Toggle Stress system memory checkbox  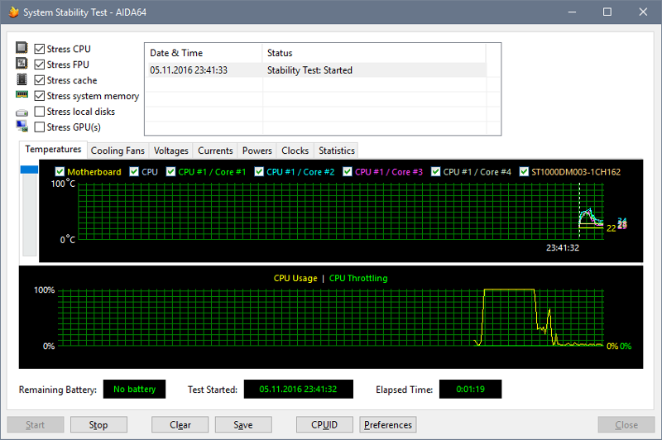click(39, 96)
